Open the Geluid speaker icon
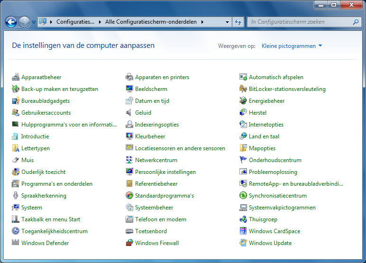The height and width of the screenshot is (263, 366). (x=129, y=113)
